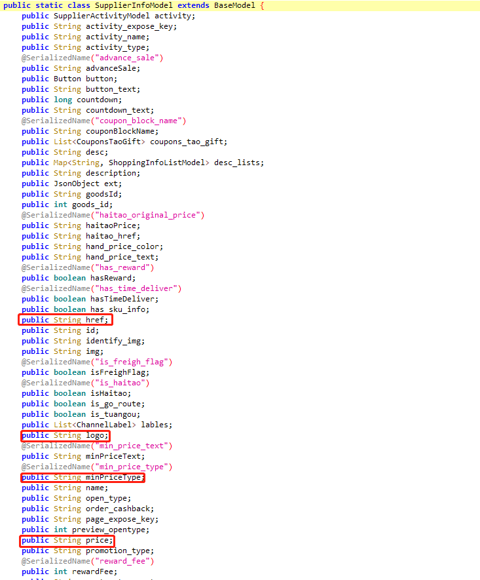Click on 'public int goods_id;'
The height and width of the screenshot is (580, 480).
pyautogui.click(x=67, y=204)
